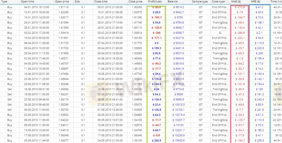Click close time 01.09.2010 15:36:00
Image resolution: width=282 pixels, height=143 pixels.
(x=110, y=110)
